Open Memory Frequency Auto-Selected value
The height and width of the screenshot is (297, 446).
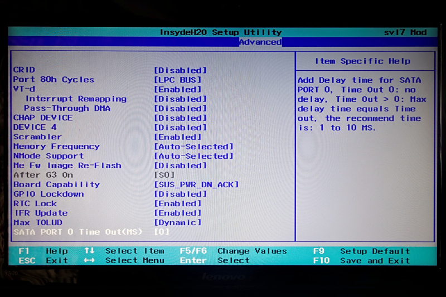pyautogui.click(x=193, y=147)
